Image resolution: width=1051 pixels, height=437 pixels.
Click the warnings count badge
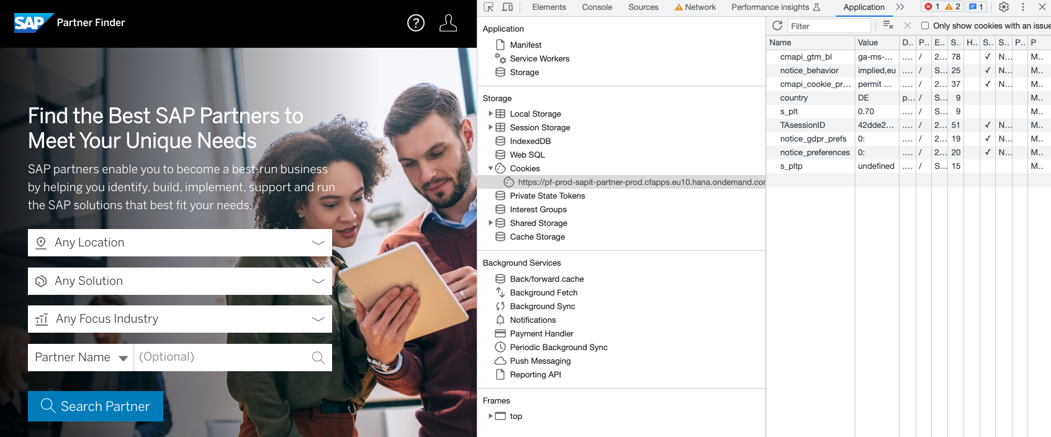952,7
